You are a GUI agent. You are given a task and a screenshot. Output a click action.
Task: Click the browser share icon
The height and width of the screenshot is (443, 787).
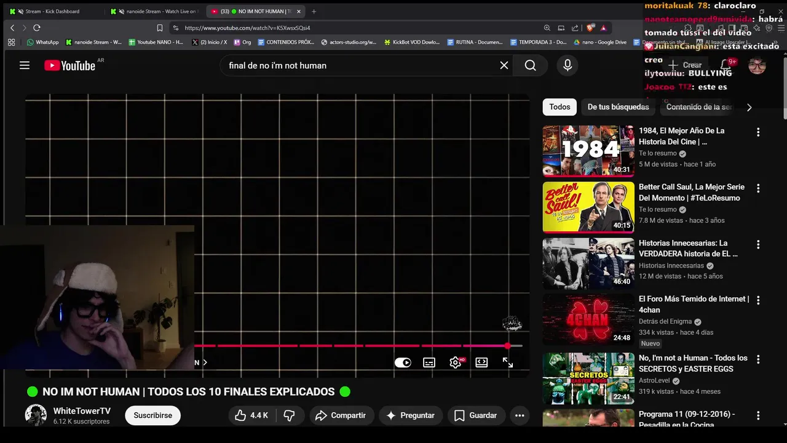pos(575,28)
